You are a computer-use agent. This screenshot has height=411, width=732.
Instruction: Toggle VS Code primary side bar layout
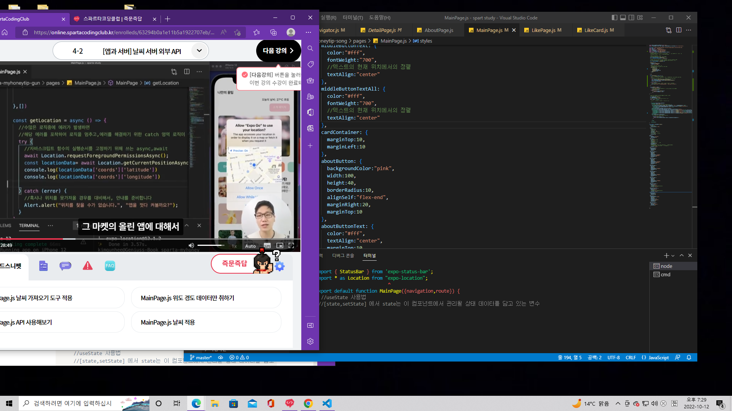tap(615, 18)
